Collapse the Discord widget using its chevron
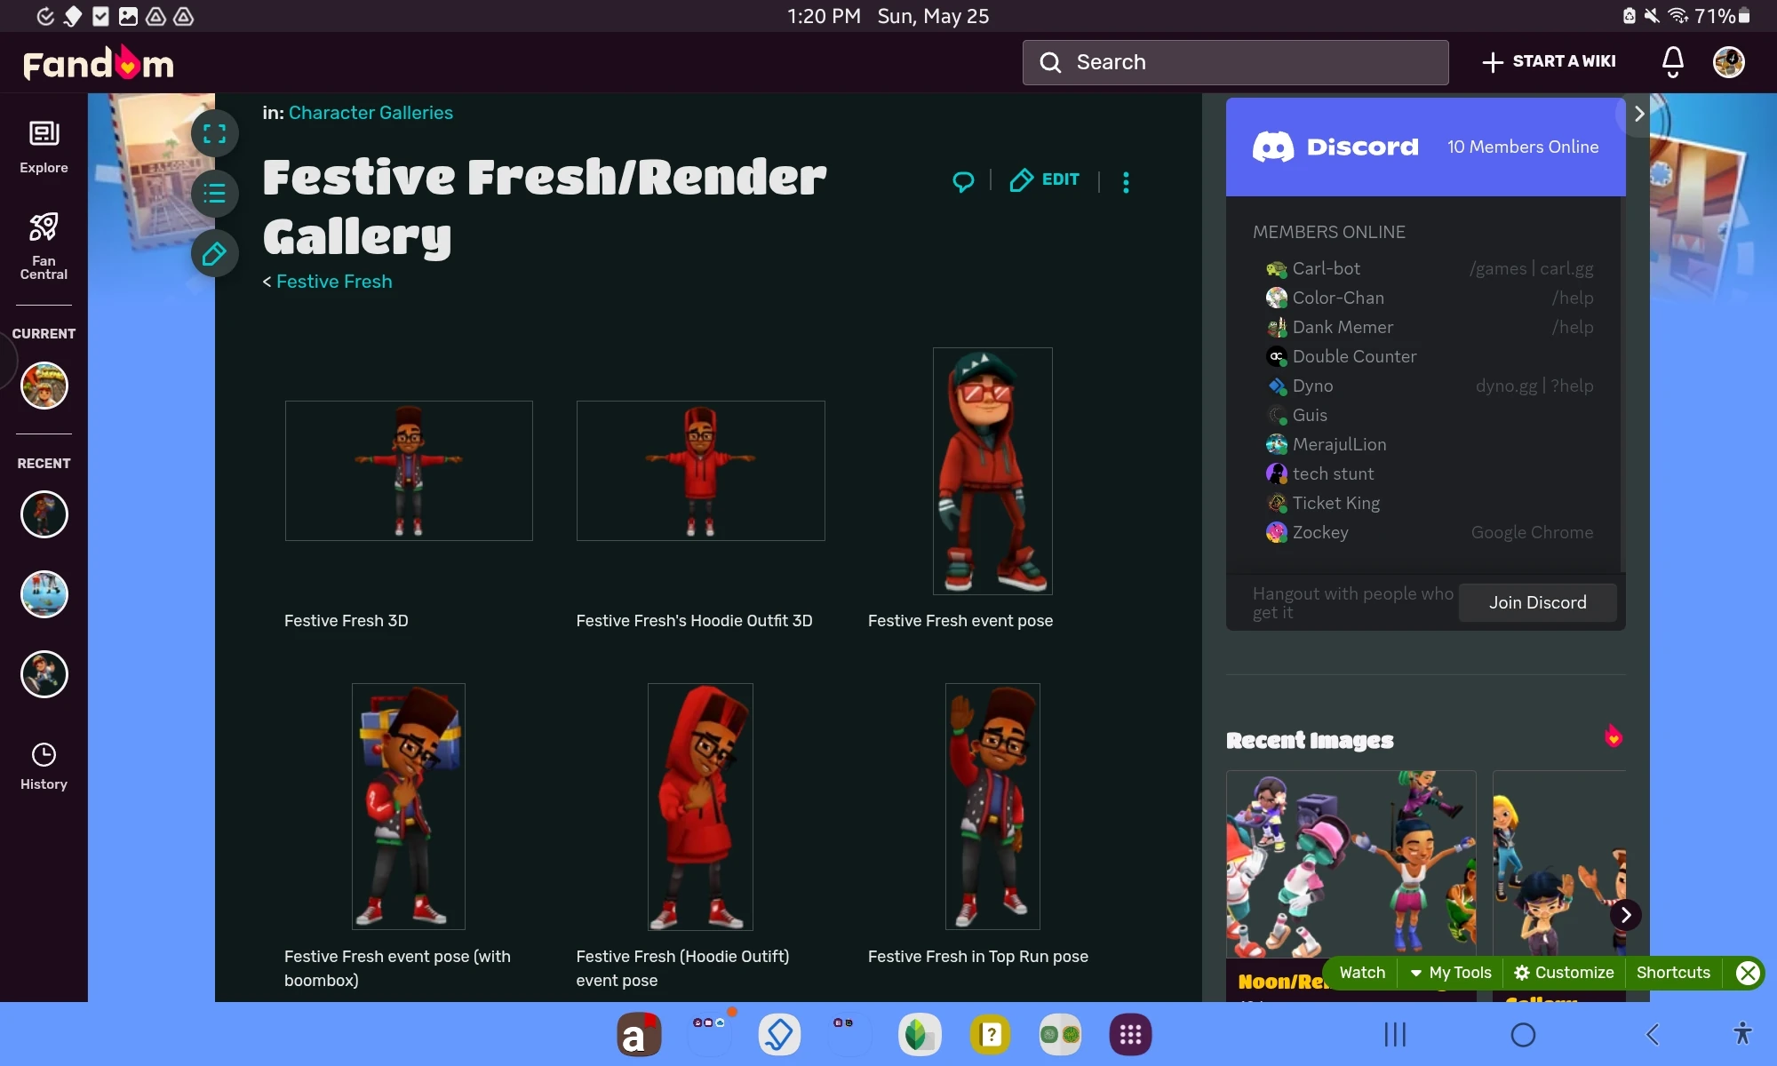 [x=1638, y=113]
